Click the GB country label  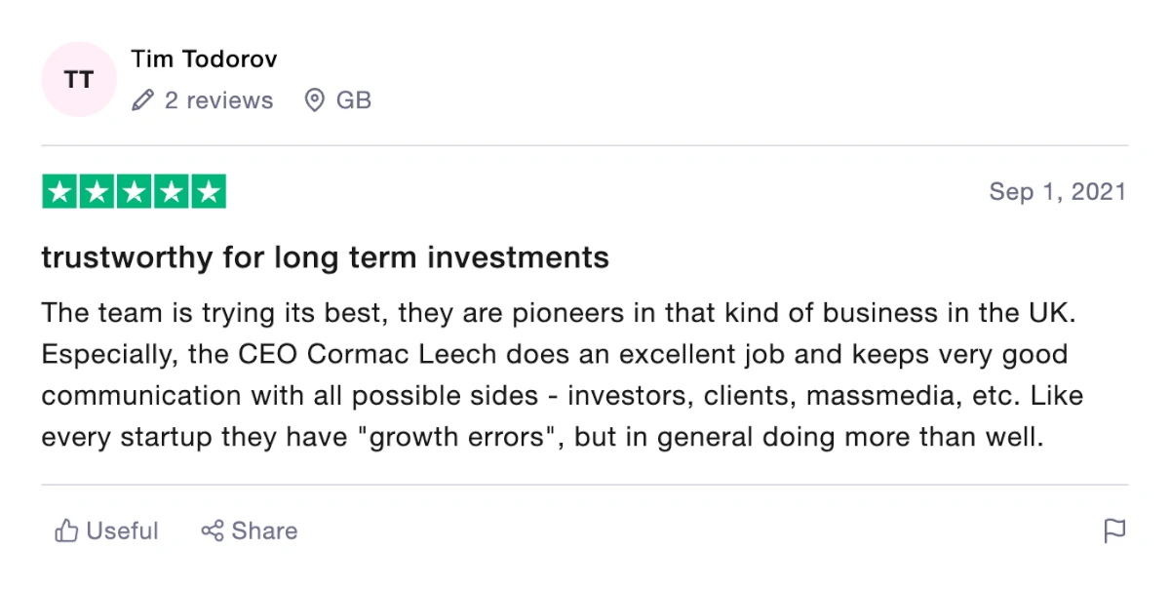coord(354,100)
